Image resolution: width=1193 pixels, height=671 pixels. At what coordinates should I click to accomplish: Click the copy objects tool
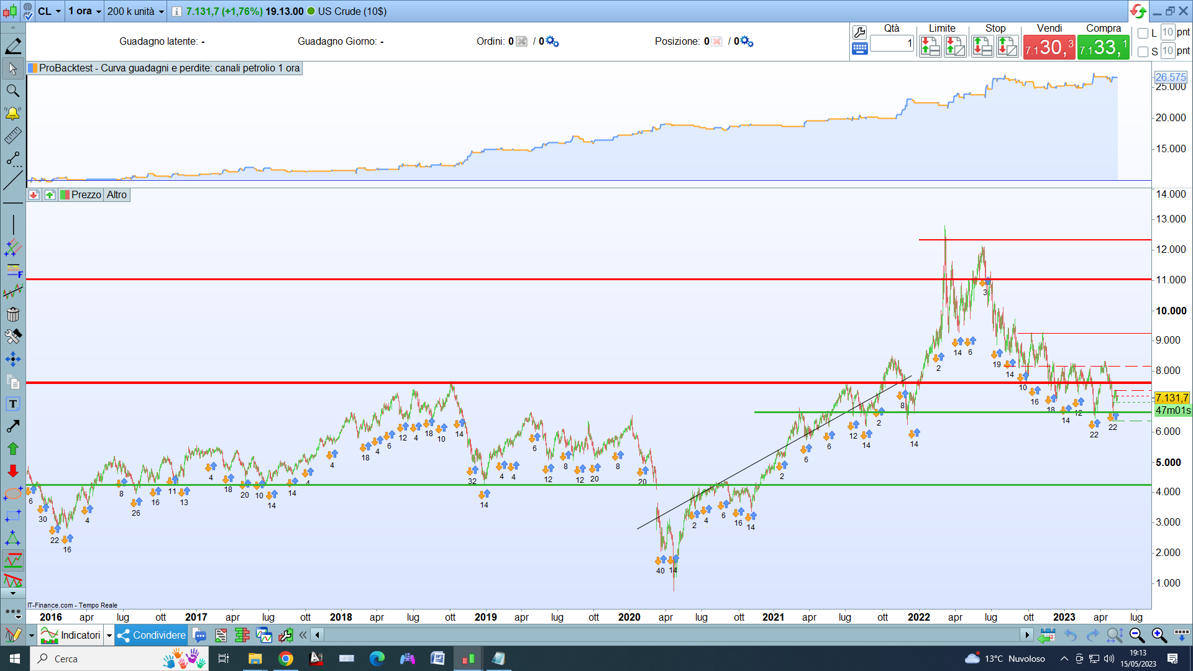coord(13,381)
